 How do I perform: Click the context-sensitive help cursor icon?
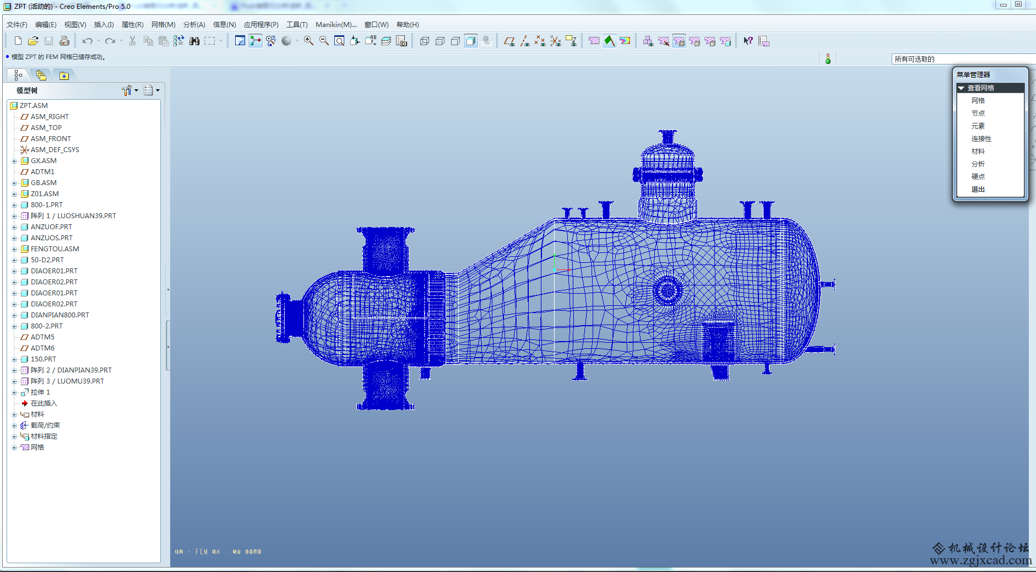coord(748,41)
